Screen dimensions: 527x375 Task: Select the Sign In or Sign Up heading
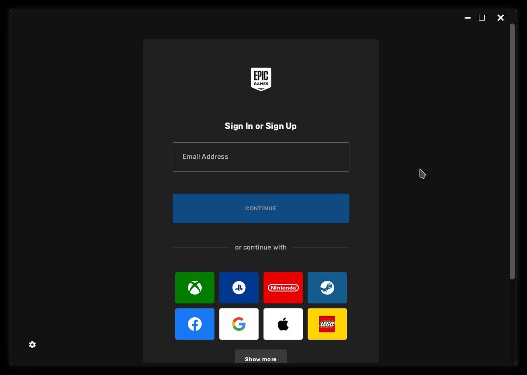[261, 126]
